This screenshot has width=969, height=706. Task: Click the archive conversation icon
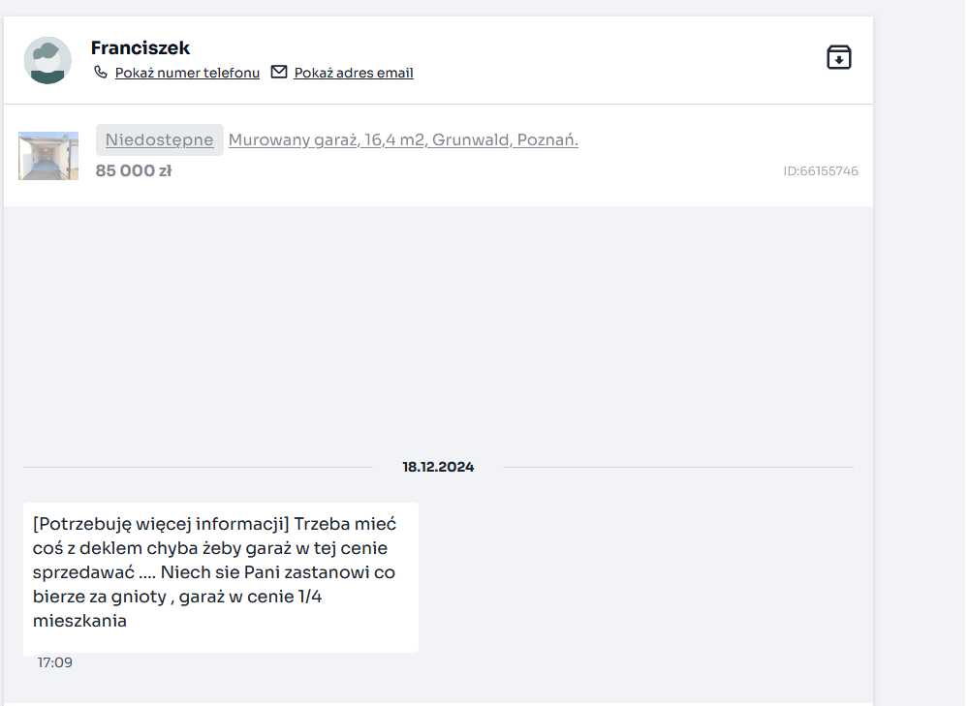click(838, 57)
